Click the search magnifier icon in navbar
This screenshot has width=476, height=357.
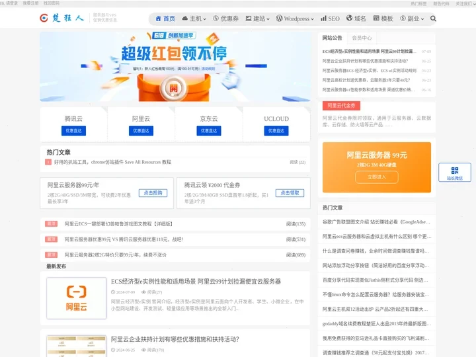pos(433,19)
